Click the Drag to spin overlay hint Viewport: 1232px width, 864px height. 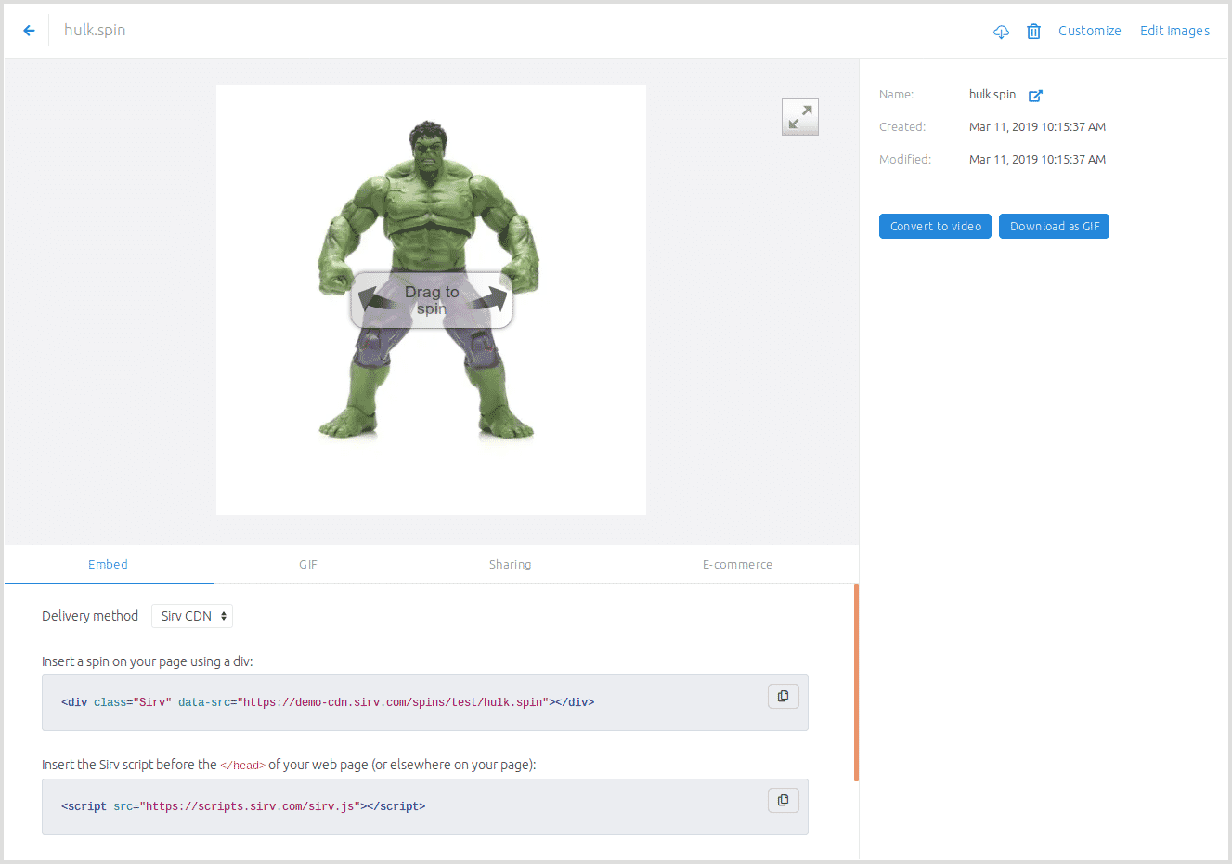pyautogui.click(x=431, y=300)
